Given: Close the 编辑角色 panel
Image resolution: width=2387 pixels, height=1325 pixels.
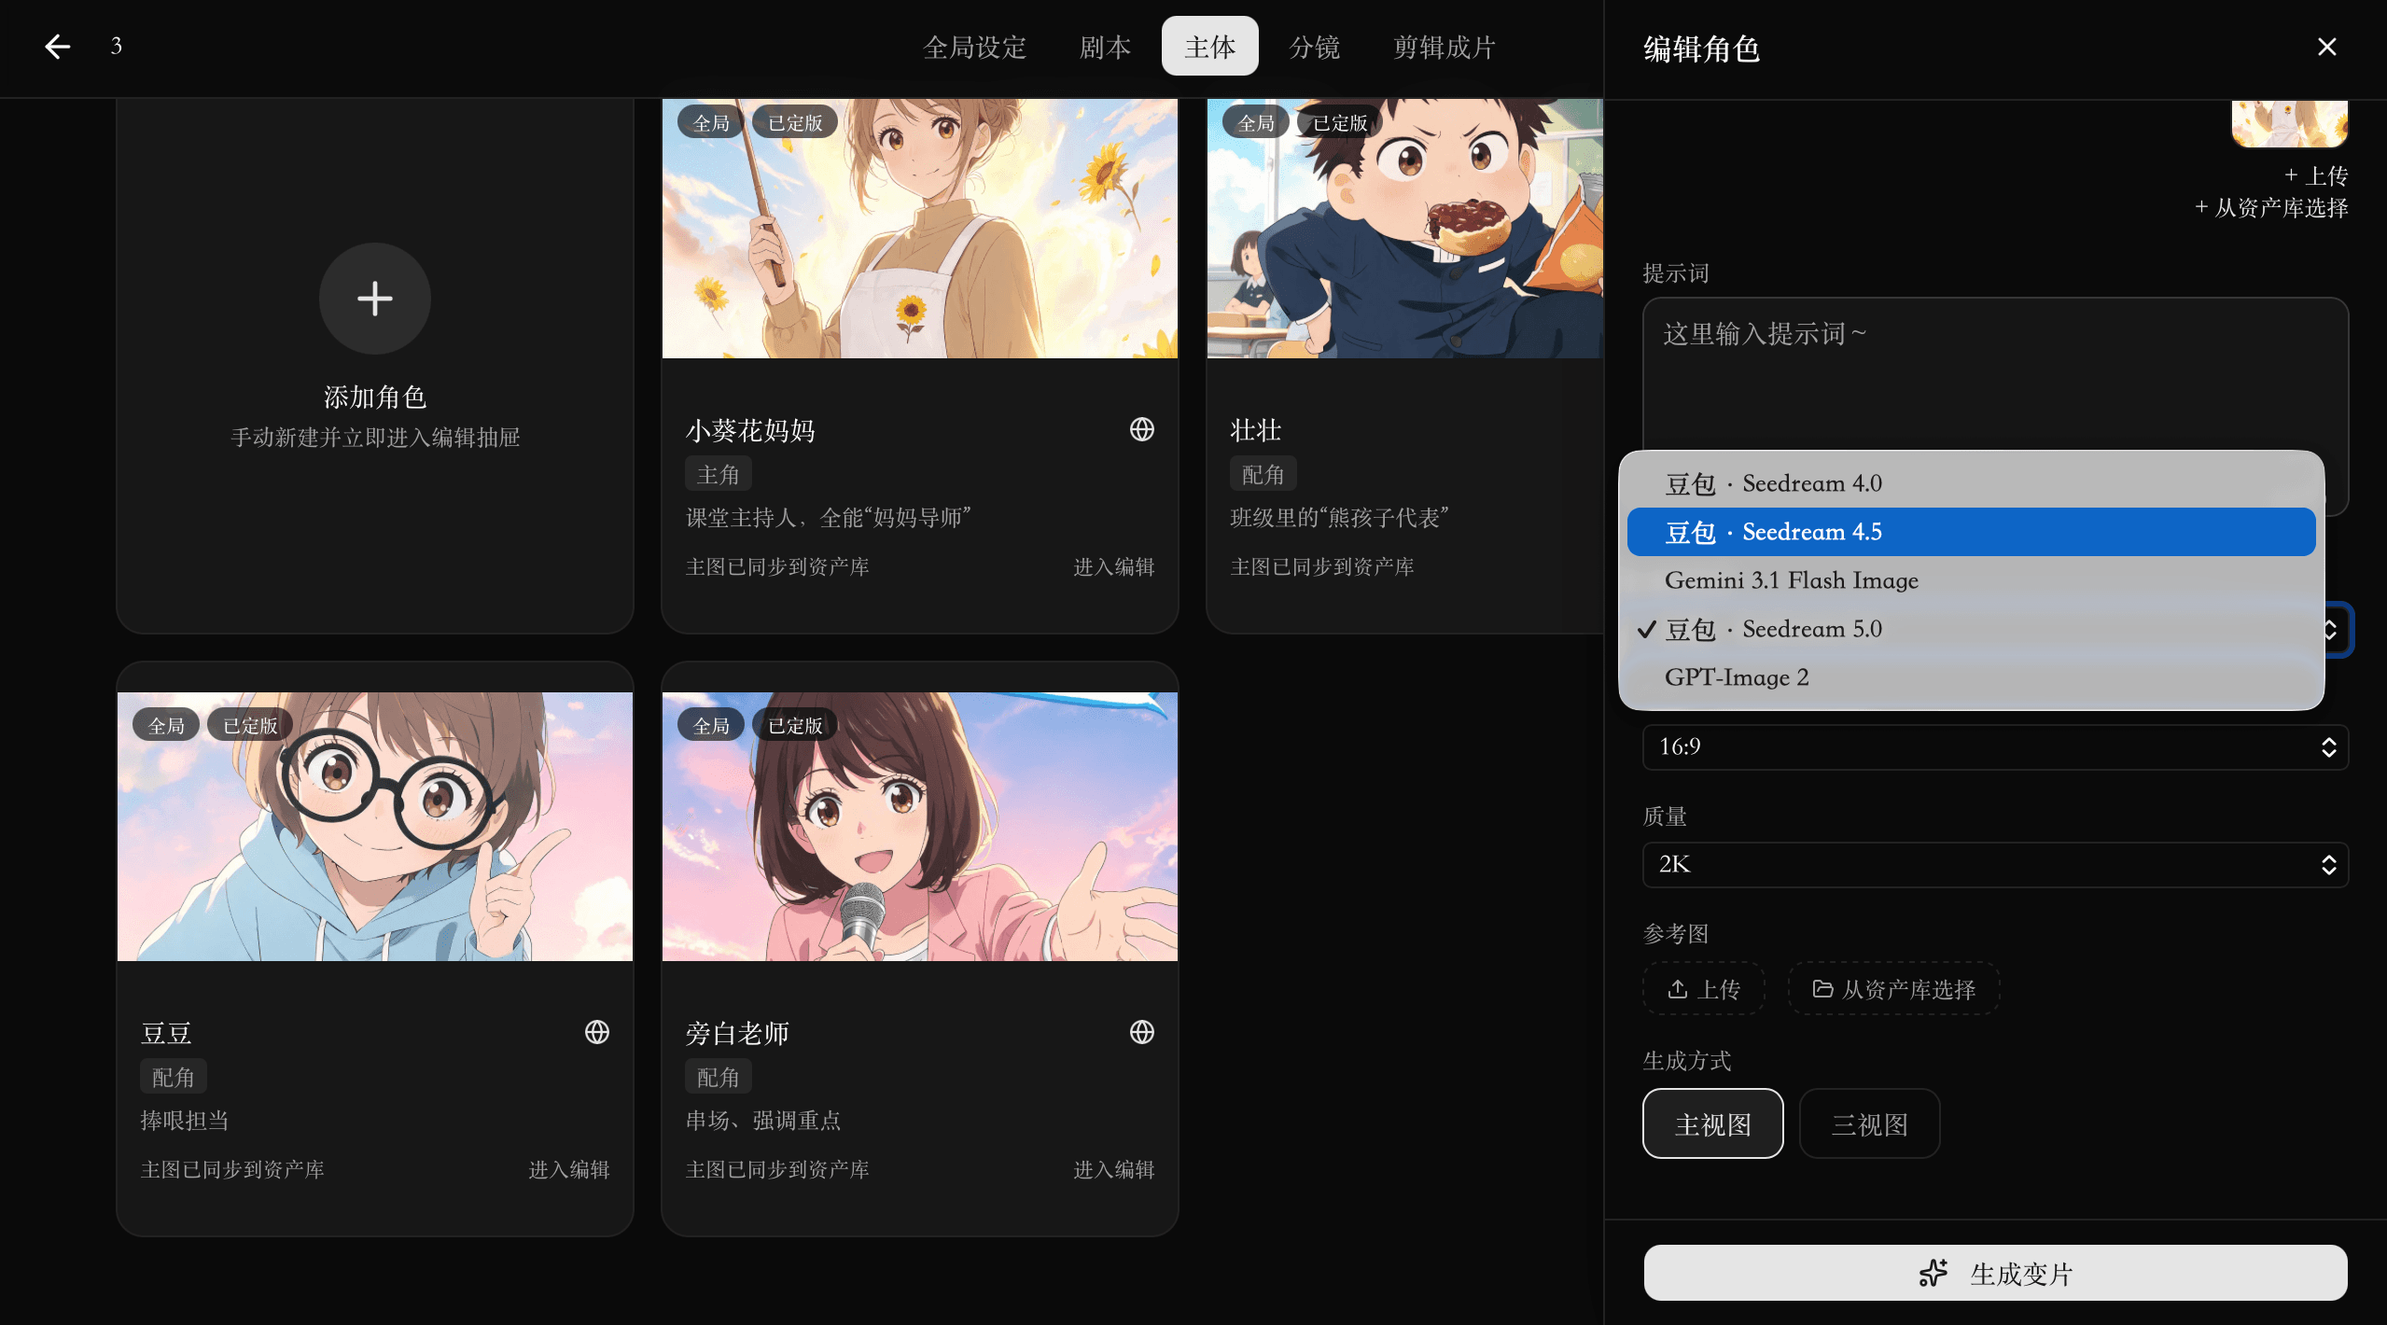Looking at the screenshot, I should click(x=2326, y=47).
